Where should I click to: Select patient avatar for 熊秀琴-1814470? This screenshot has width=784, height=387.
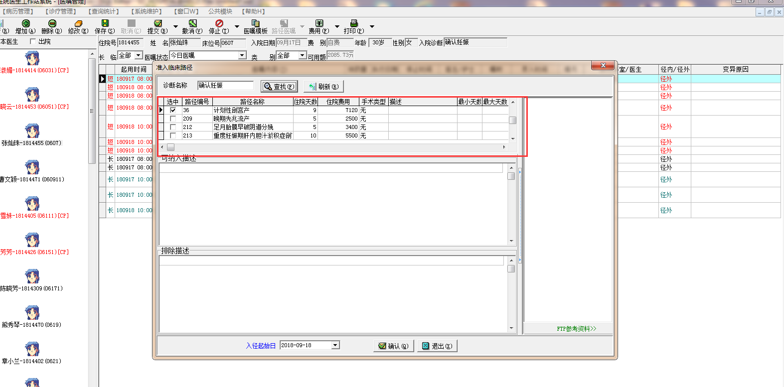coord(32,313)
